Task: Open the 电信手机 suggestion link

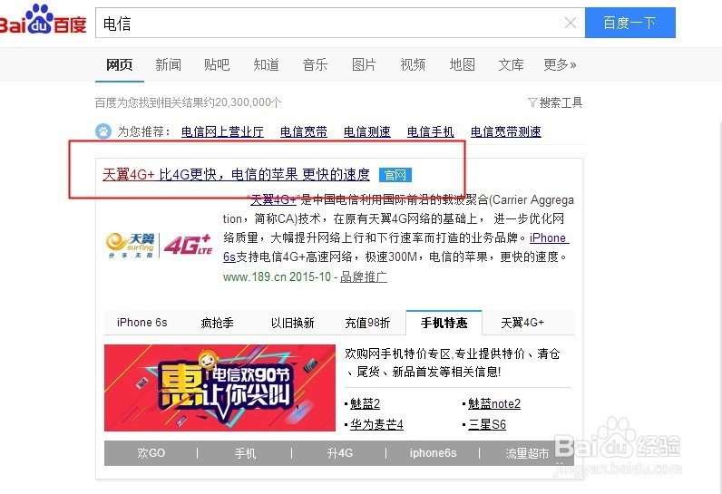Action: 431,132
